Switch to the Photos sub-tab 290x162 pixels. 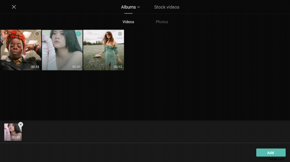click(x=162, y=22)
